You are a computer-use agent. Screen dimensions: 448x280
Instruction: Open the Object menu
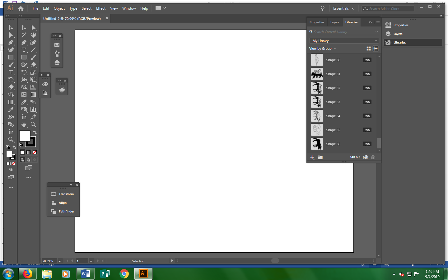coord(59,8)
